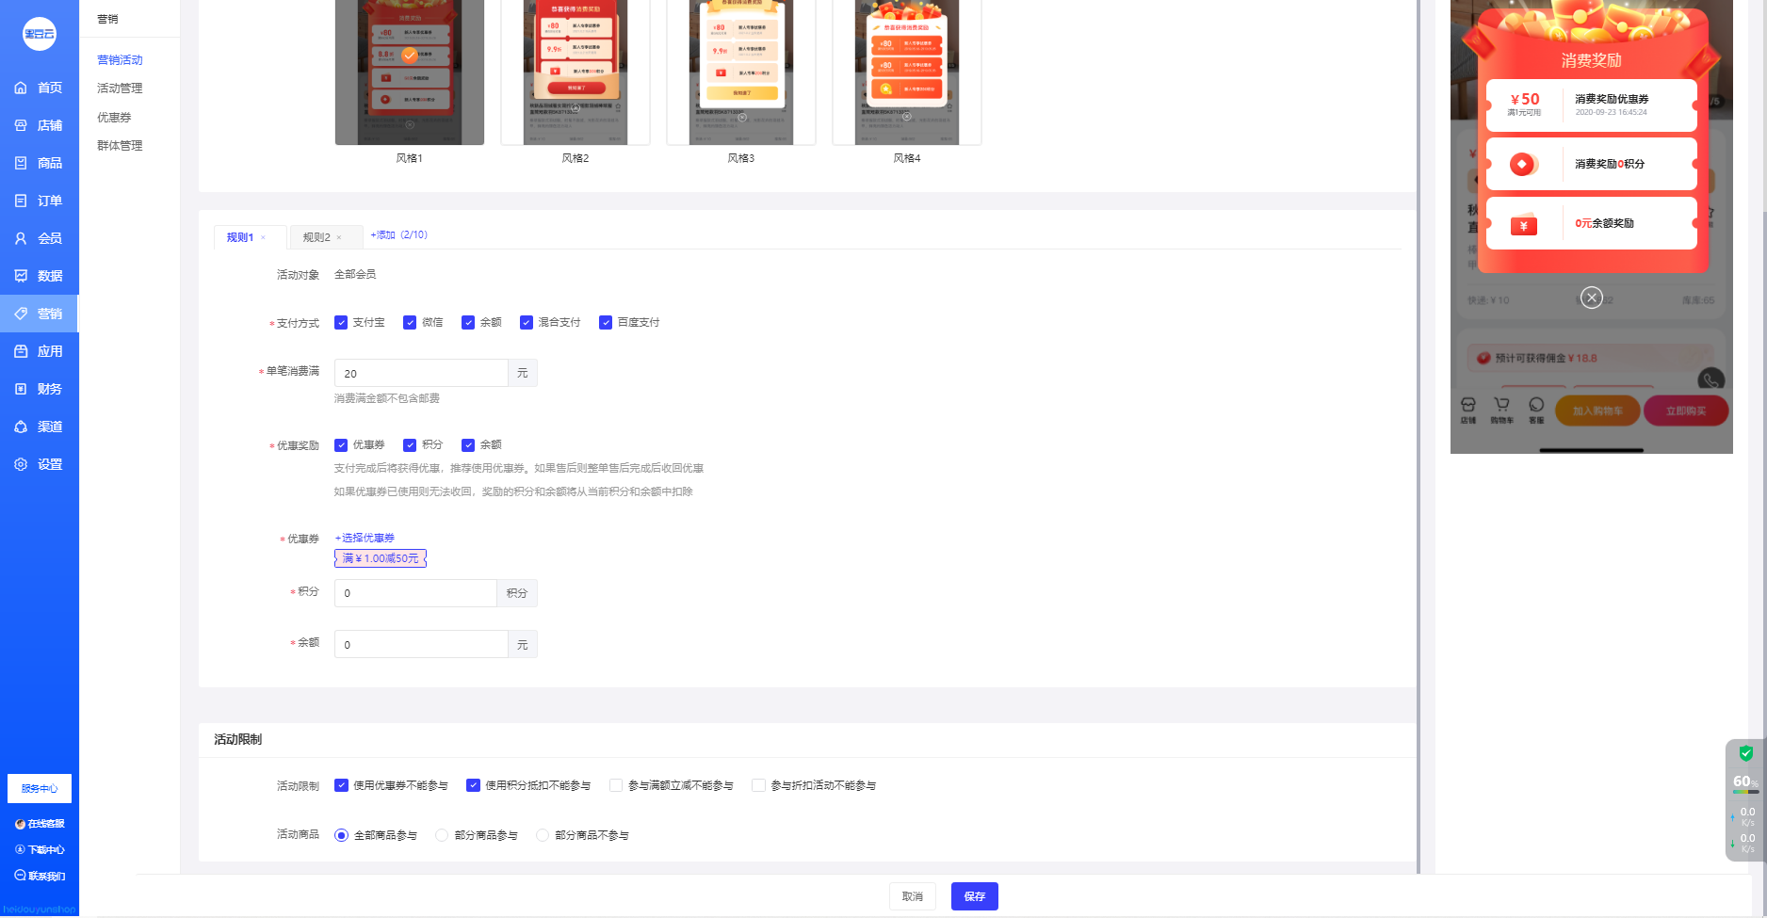This screenshot has width=1767, height=918.
Task: Open the 订单 orders icon in sidebar
Action: pos(21,201)
